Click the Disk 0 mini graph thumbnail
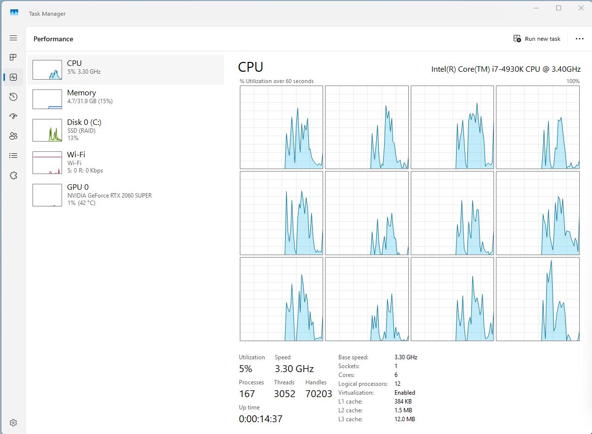Viewport: 592px width, 434px height. (47, 130)
